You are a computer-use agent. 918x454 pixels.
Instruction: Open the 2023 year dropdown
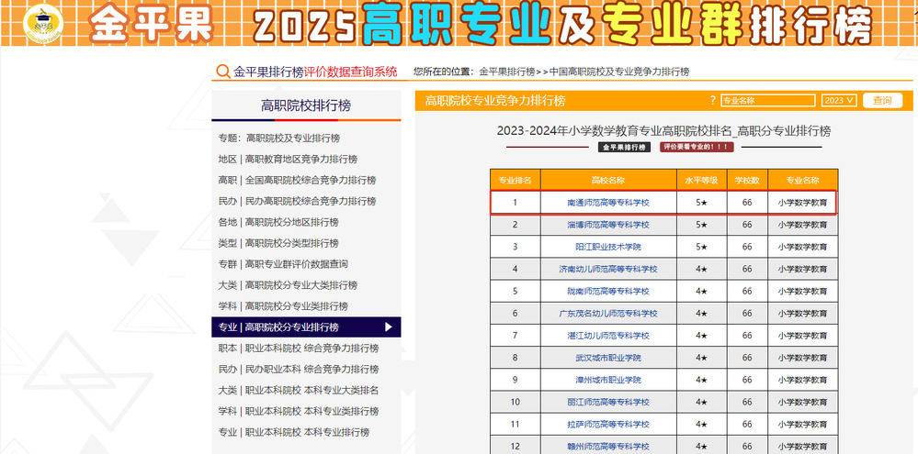click(839, 101)
